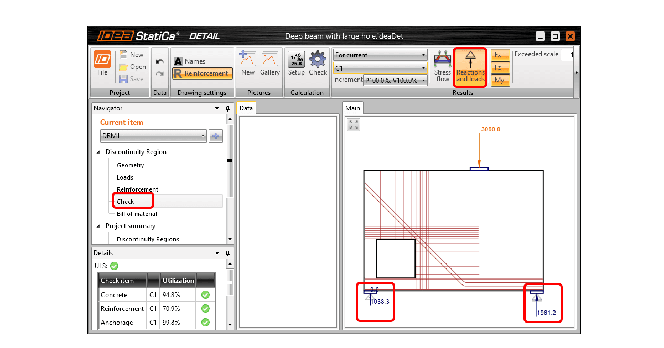The image size is (664, 348).
Task: Toggle the My reaction button
Action: [x=500, y=80]
